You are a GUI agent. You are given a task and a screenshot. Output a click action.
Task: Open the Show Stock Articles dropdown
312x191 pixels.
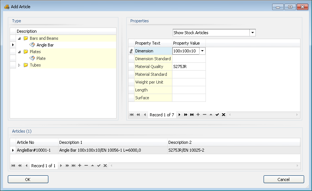coord(252,33)
